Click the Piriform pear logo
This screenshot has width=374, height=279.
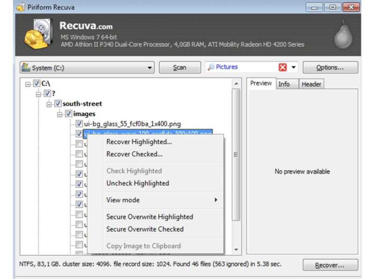point(343,35)
